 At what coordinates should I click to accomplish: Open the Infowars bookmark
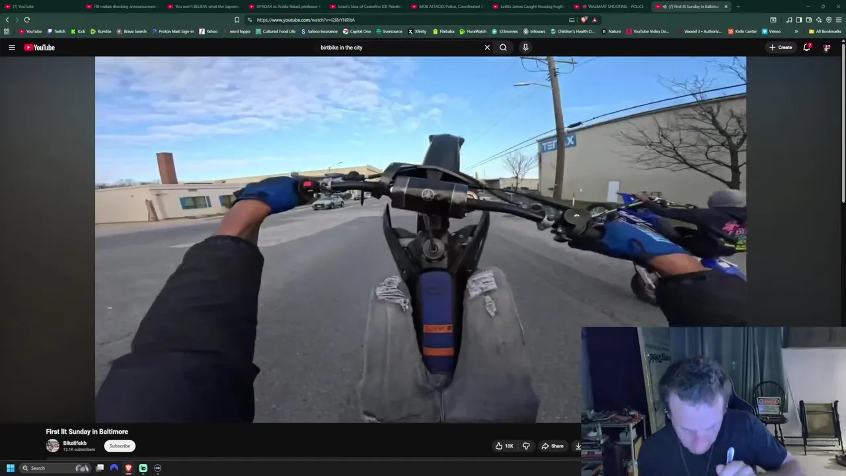point(534,31)
